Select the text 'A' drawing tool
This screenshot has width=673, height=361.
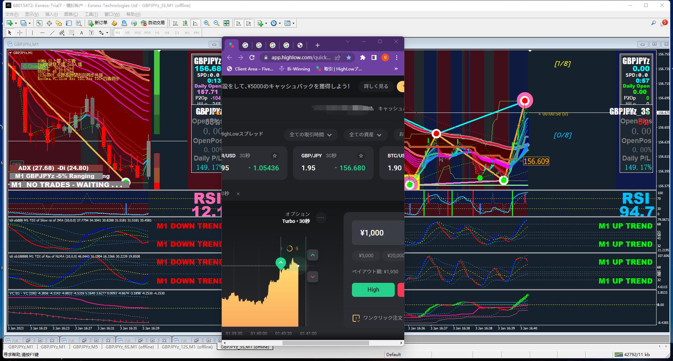tap(81, 33)
